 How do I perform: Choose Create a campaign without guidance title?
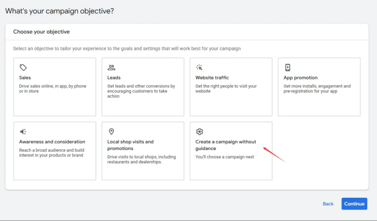point(225,145)
